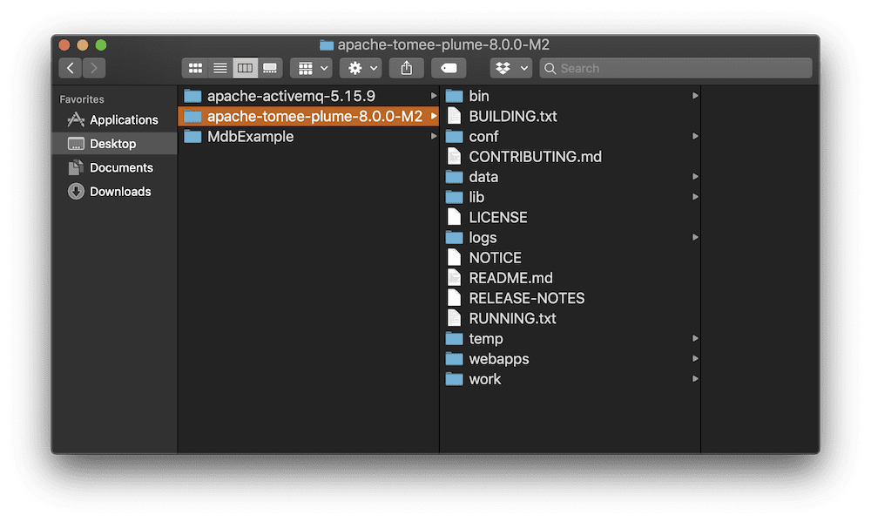Expand arrow for the conf folder
Image resolution: width=871 pixels, height=522 pixels.
(x=695, y=136)
